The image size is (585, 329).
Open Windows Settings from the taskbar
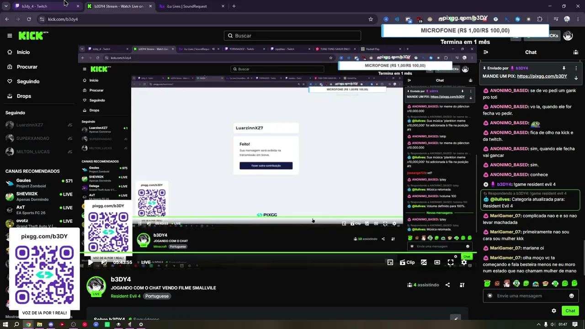pos(141,324)
